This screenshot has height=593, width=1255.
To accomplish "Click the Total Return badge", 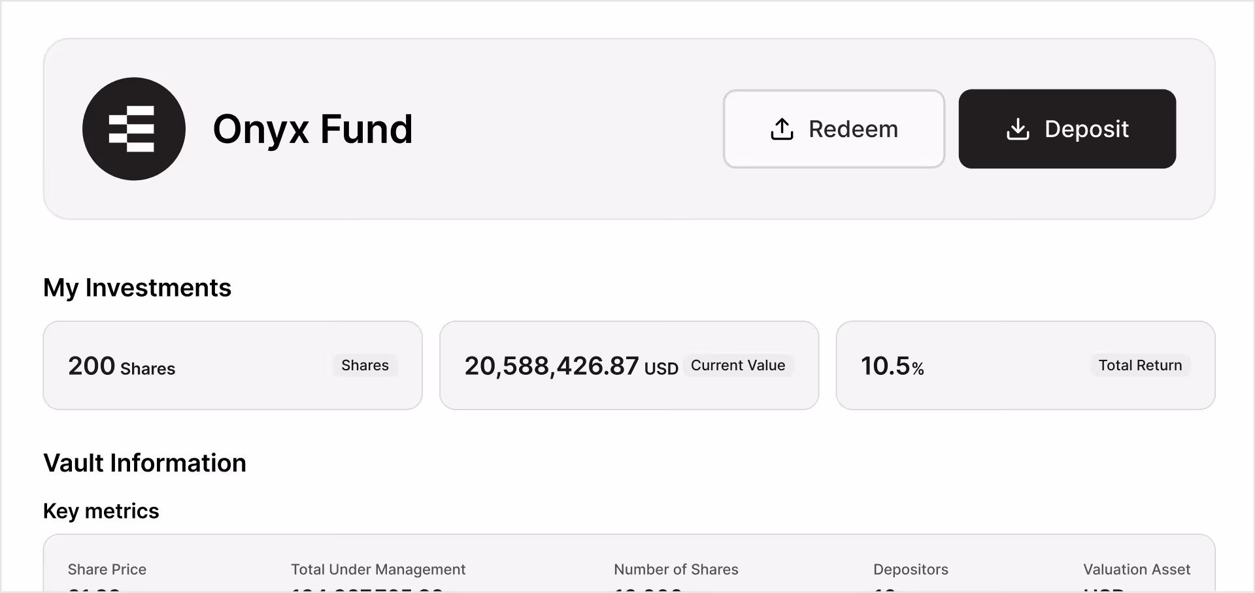I will tap(1140, 365).
